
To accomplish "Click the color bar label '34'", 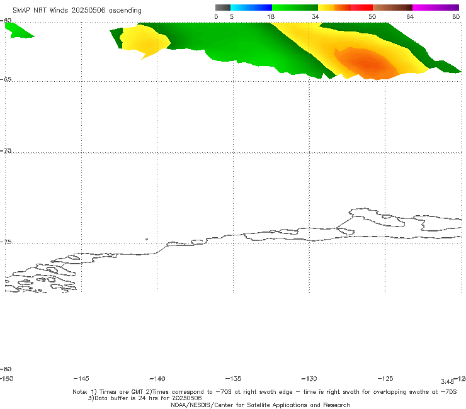I will click(x=315, y=16).
